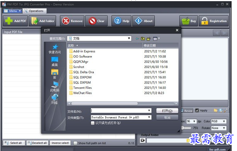Select the QQPCMgr folder

pos(79,62)
